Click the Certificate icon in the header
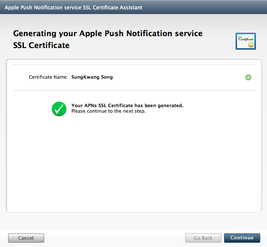Image resolution: width=267 pixels, height=247 pixels. tap(246, 41)
